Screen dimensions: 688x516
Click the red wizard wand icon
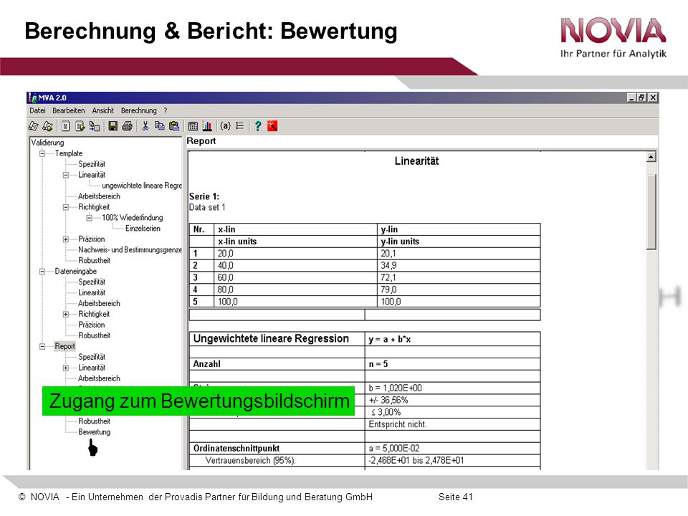point(272,126)
